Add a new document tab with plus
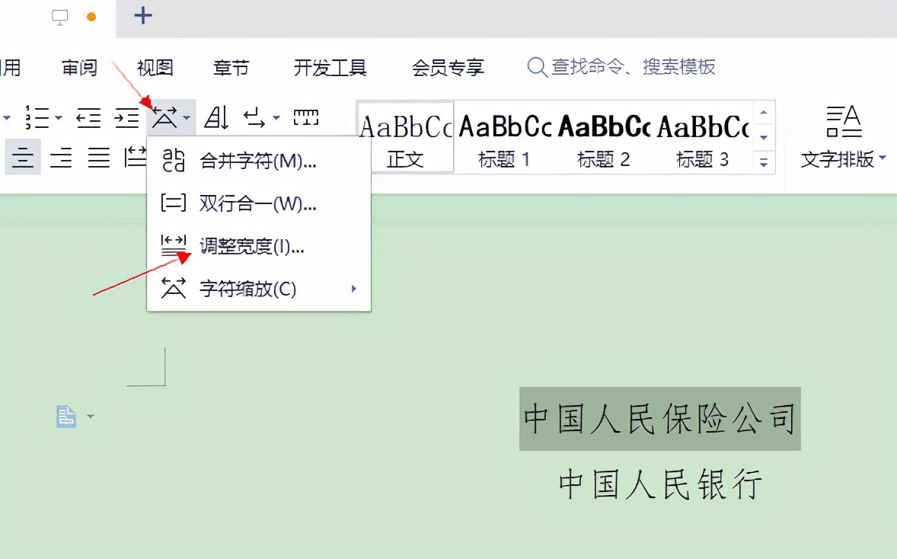 [143, 15]
